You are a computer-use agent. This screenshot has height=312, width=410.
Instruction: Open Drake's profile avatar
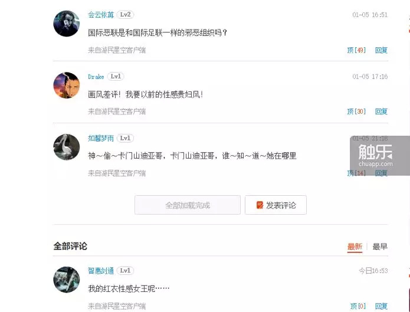coord(67,86)
